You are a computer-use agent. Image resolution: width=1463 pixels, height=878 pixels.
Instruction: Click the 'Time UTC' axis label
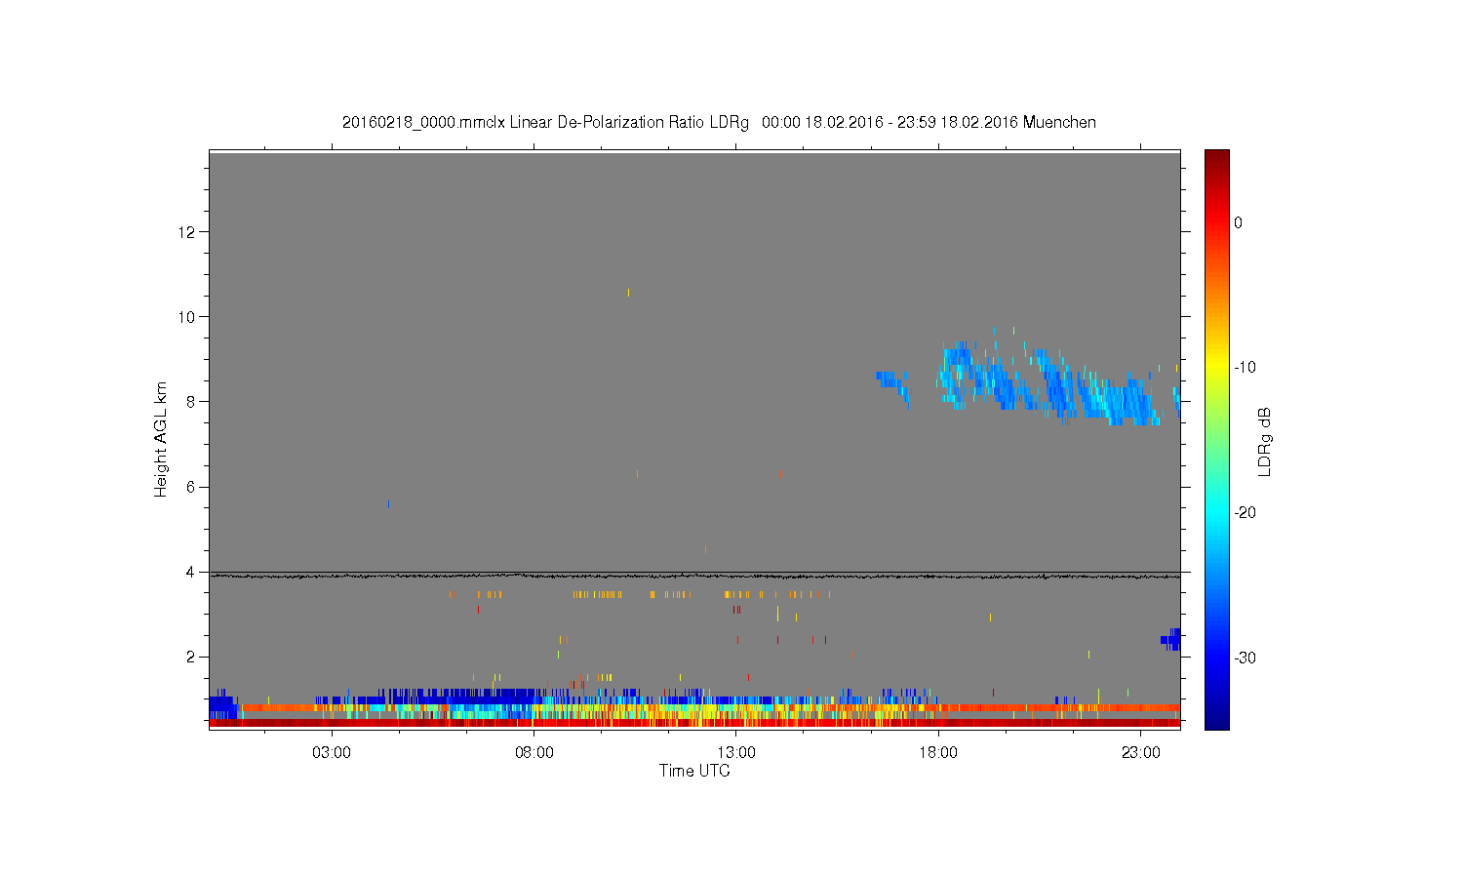pos(694,771)
